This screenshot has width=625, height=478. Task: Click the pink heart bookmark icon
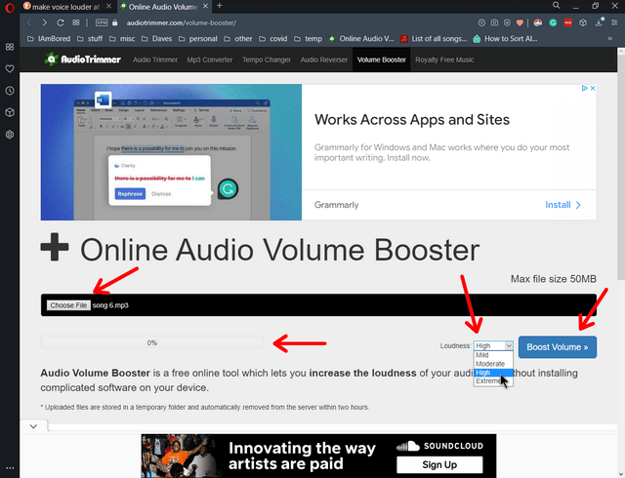tap(520, 22)
